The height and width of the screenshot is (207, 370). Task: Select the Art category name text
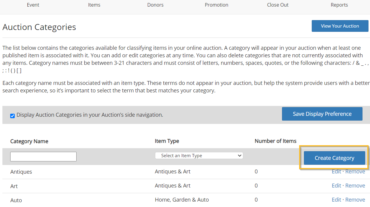pos(14,186)
